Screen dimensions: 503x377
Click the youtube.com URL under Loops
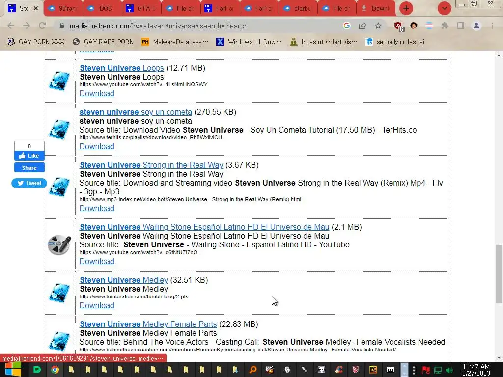tap(143, 84)
